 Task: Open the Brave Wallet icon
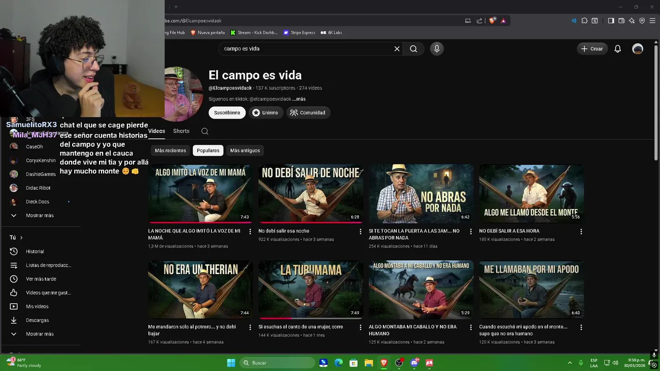tap(621, 21)
